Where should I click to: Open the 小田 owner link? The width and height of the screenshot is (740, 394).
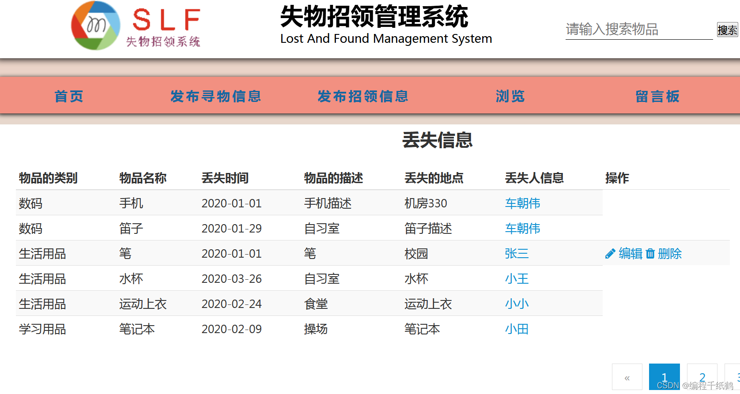tap(517, 329)
